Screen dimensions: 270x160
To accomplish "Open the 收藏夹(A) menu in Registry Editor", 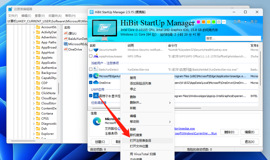I will click(x=55, y=16).
